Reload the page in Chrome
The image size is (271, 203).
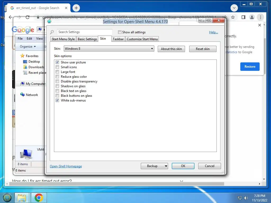tap(28, 17)
